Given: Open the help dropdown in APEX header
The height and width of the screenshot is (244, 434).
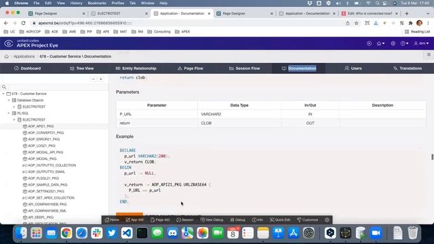Looking at the screenshot, I should tap(404, 43).
